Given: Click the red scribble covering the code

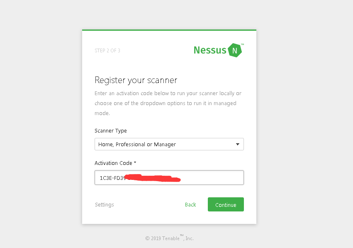Looking at the screenshot, I should (153, 179).
